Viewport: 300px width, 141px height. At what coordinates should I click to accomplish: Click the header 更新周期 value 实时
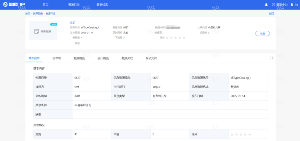[x=126, y=33]
